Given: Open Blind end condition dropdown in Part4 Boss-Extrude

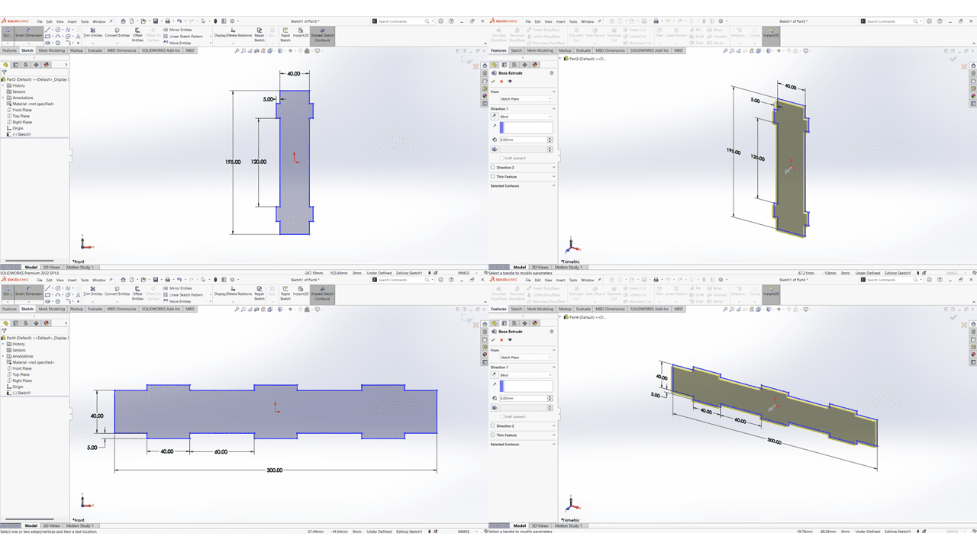Looking at the screenshot, I should coord(526,375).
